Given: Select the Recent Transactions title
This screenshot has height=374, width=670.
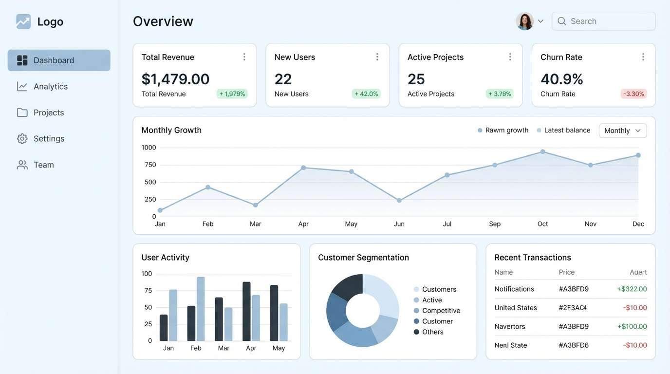Looking at the screenshot, I should (533, 257).
